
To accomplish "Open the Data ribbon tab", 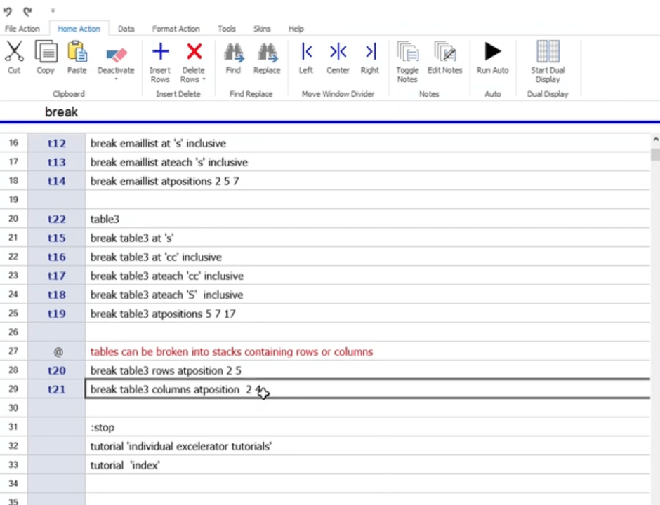I will point(126,29).
